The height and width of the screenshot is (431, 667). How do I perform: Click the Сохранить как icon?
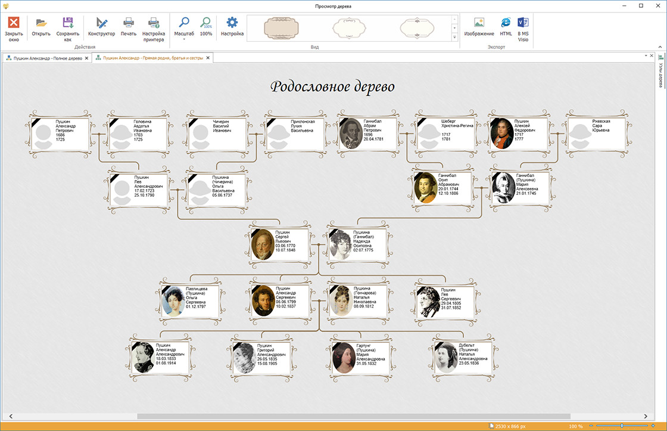click(68, 23)
